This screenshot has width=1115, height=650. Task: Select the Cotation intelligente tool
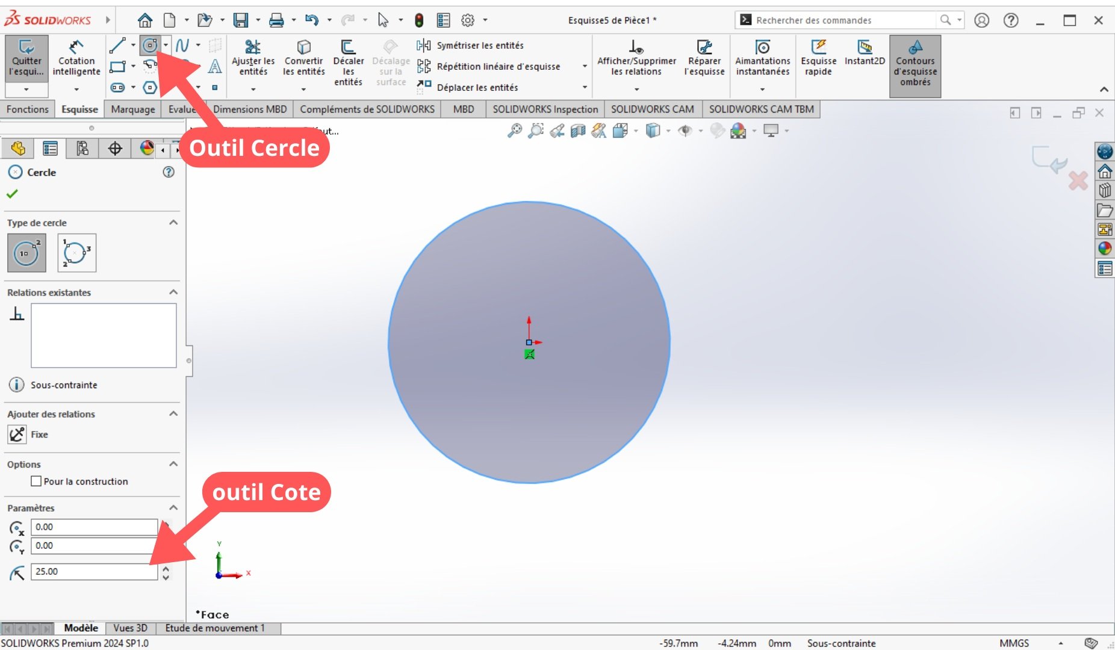[x=76, y=58]
